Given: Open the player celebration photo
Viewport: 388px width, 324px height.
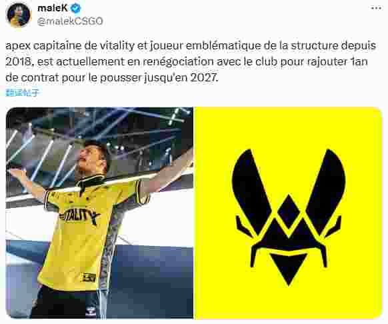Looking at the screenshot, I should tap(99, 213).
